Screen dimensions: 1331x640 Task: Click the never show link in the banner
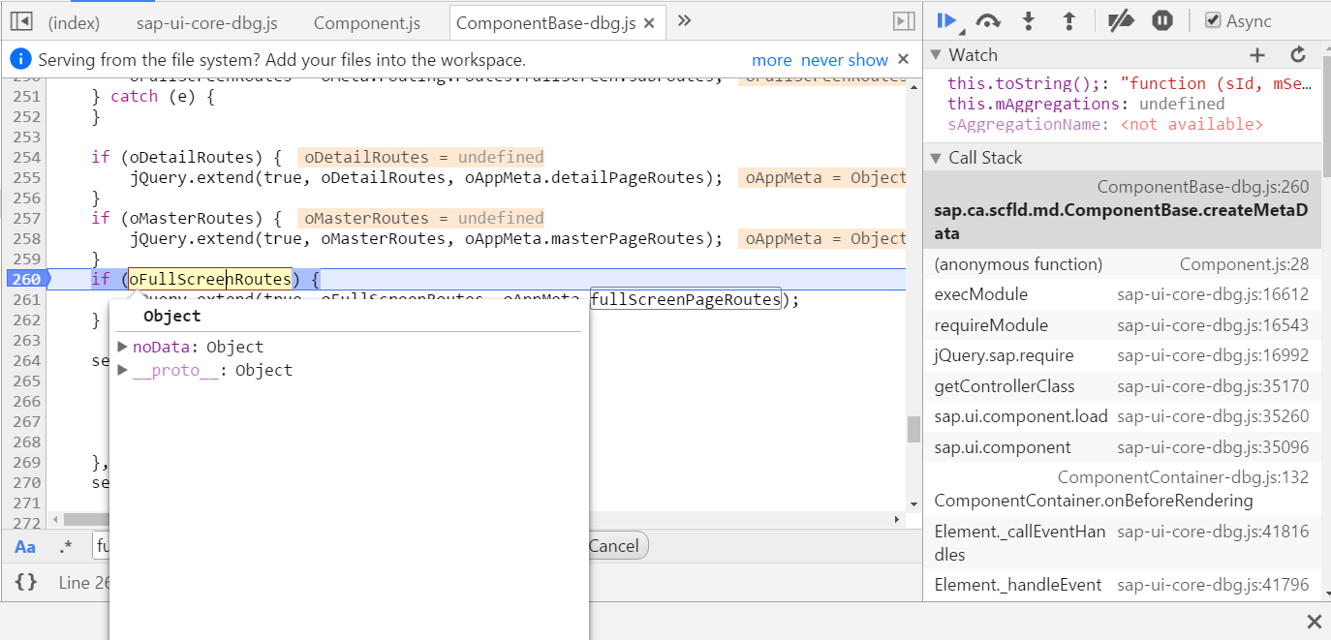847,59
